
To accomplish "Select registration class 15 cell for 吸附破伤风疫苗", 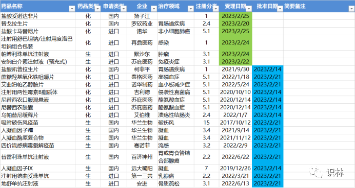I will [206, 123].
